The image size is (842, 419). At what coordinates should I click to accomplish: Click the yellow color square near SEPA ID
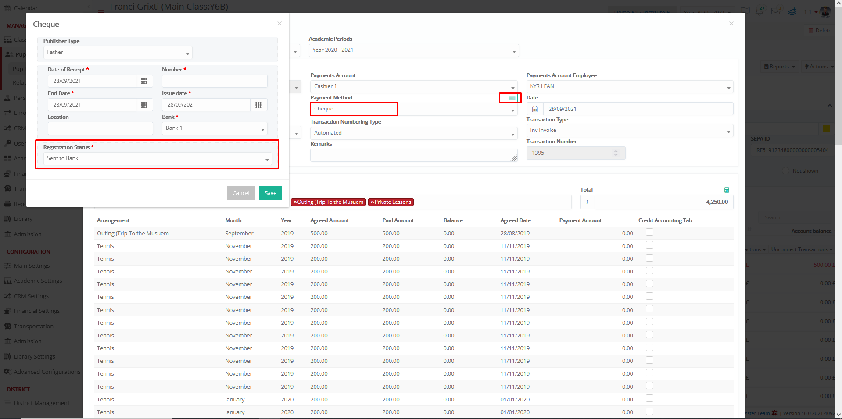click(827, 128)
